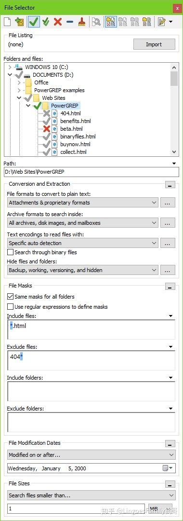Click the broom clear-marks toolbar icon
183x521 pixels.
pos(81,22)
